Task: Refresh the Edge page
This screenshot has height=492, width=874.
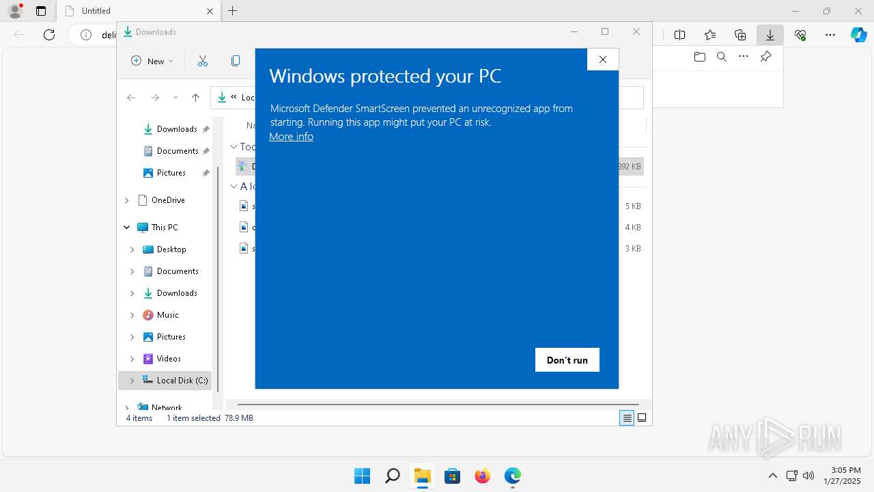Action: pyautogui.click(x=49, y=35)
